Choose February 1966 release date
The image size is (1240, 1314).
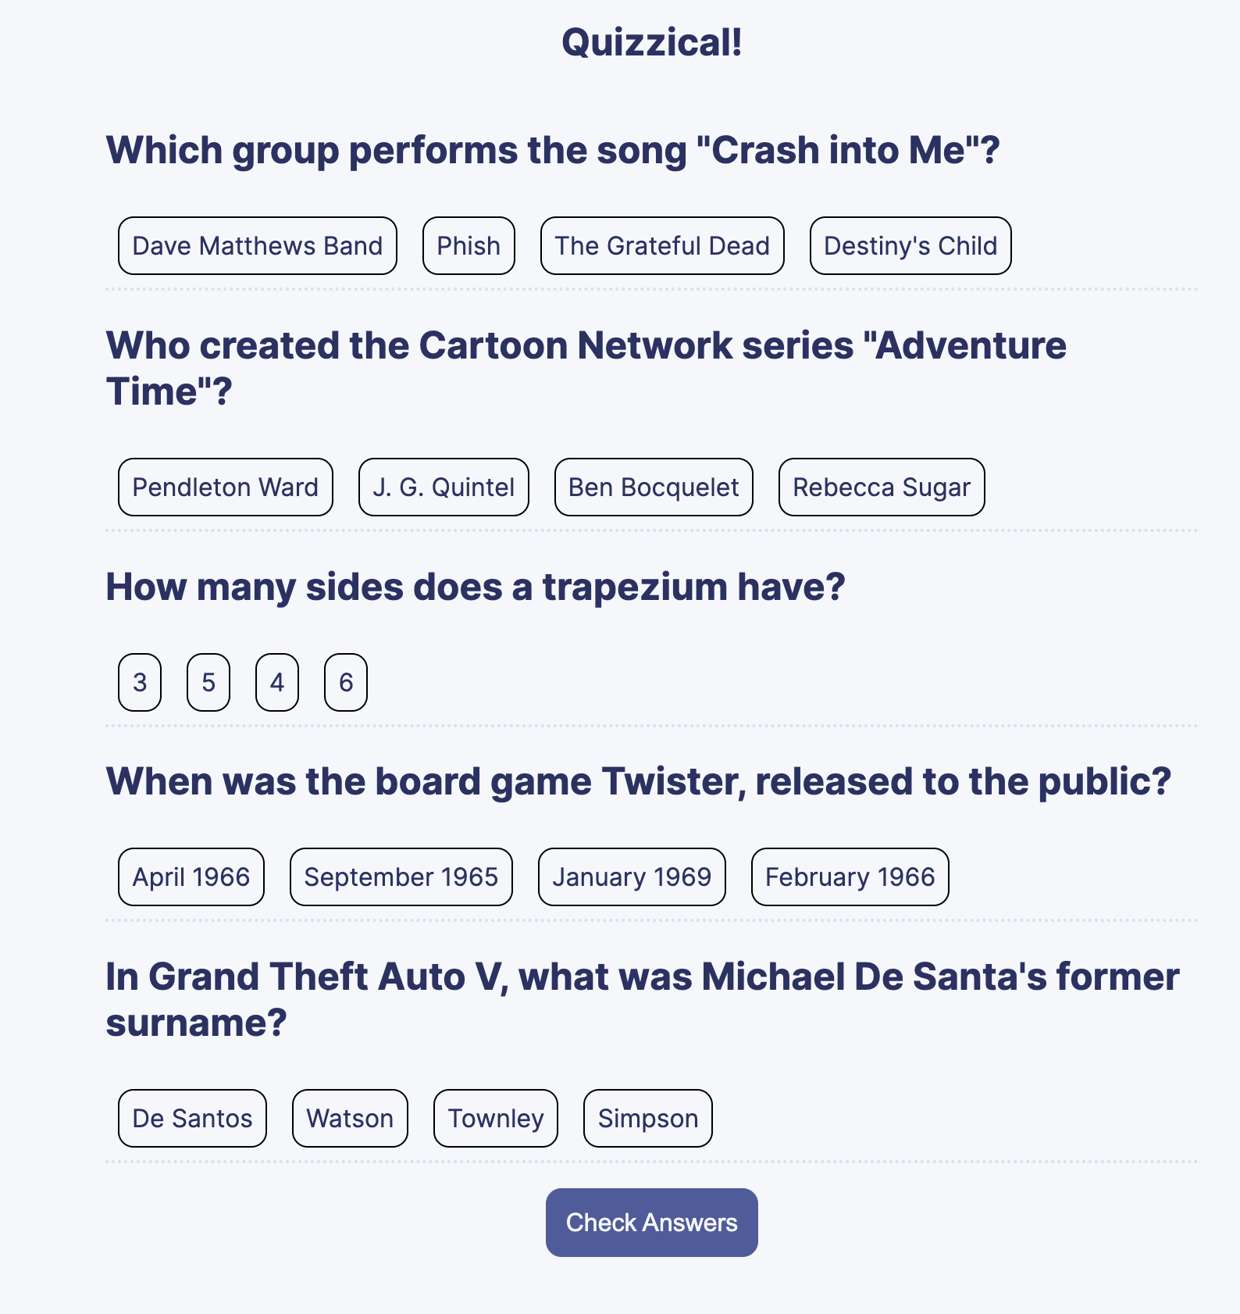pos(850,877)
